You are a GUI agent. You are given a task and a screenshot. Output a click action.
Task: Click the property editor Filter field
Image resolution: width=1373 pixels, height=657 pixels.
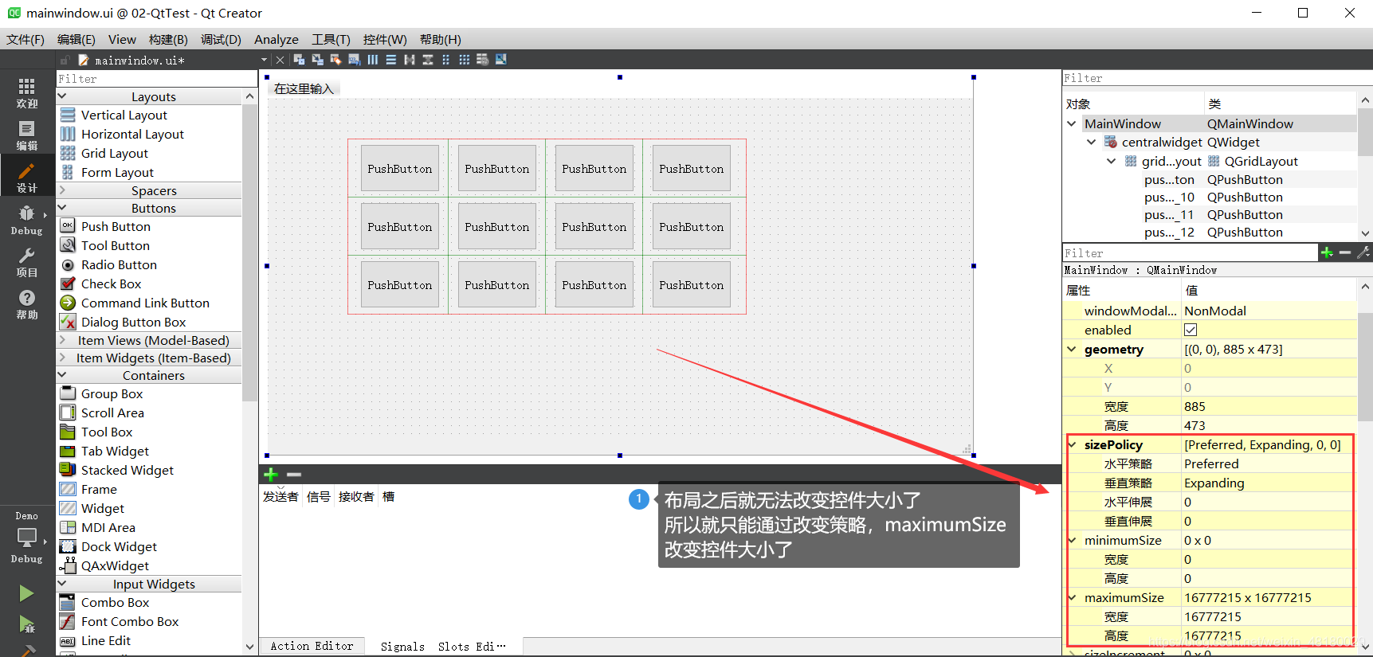(1190, 253)
